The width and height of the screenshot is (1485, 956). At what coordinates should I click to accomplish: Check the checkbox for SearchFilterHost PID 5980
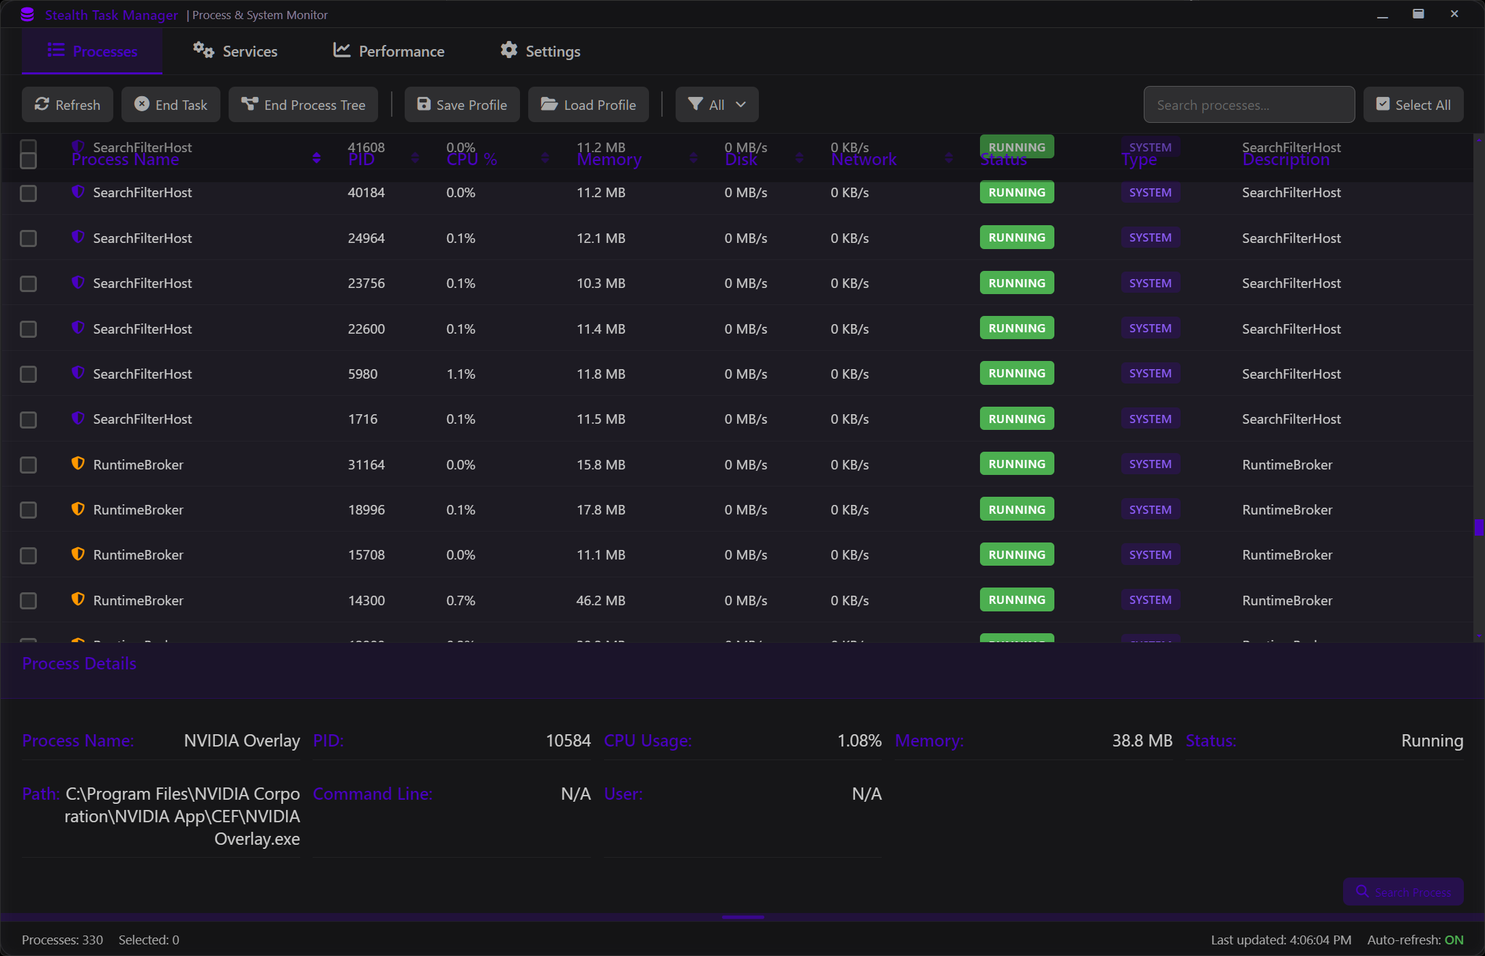tap(28, 374)
